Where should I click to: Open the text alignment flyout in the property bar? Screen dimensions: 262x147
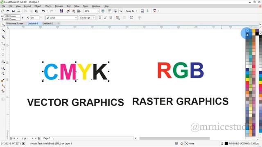[x=118, y=18]
